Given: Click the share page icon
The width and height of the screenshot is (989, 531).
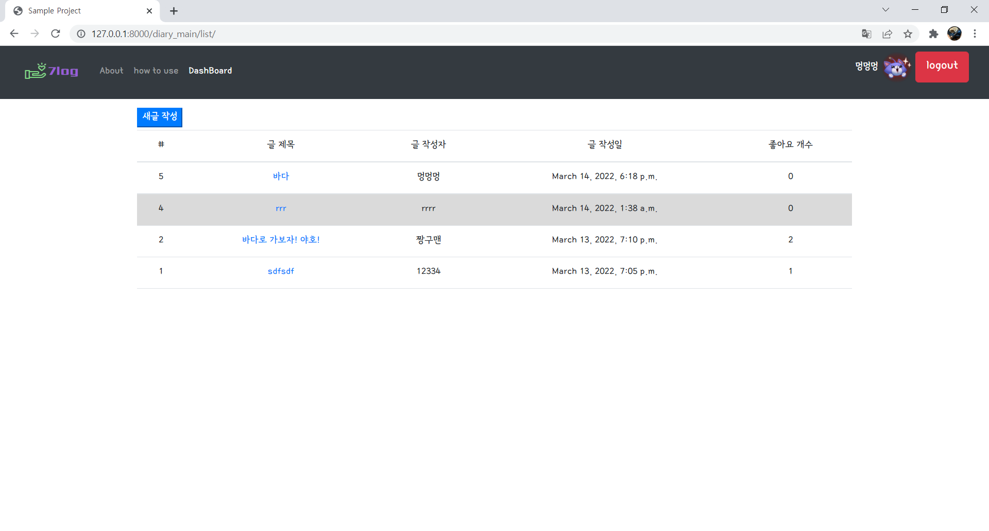Looking at the screenshot, I should [x=887, y=34].
